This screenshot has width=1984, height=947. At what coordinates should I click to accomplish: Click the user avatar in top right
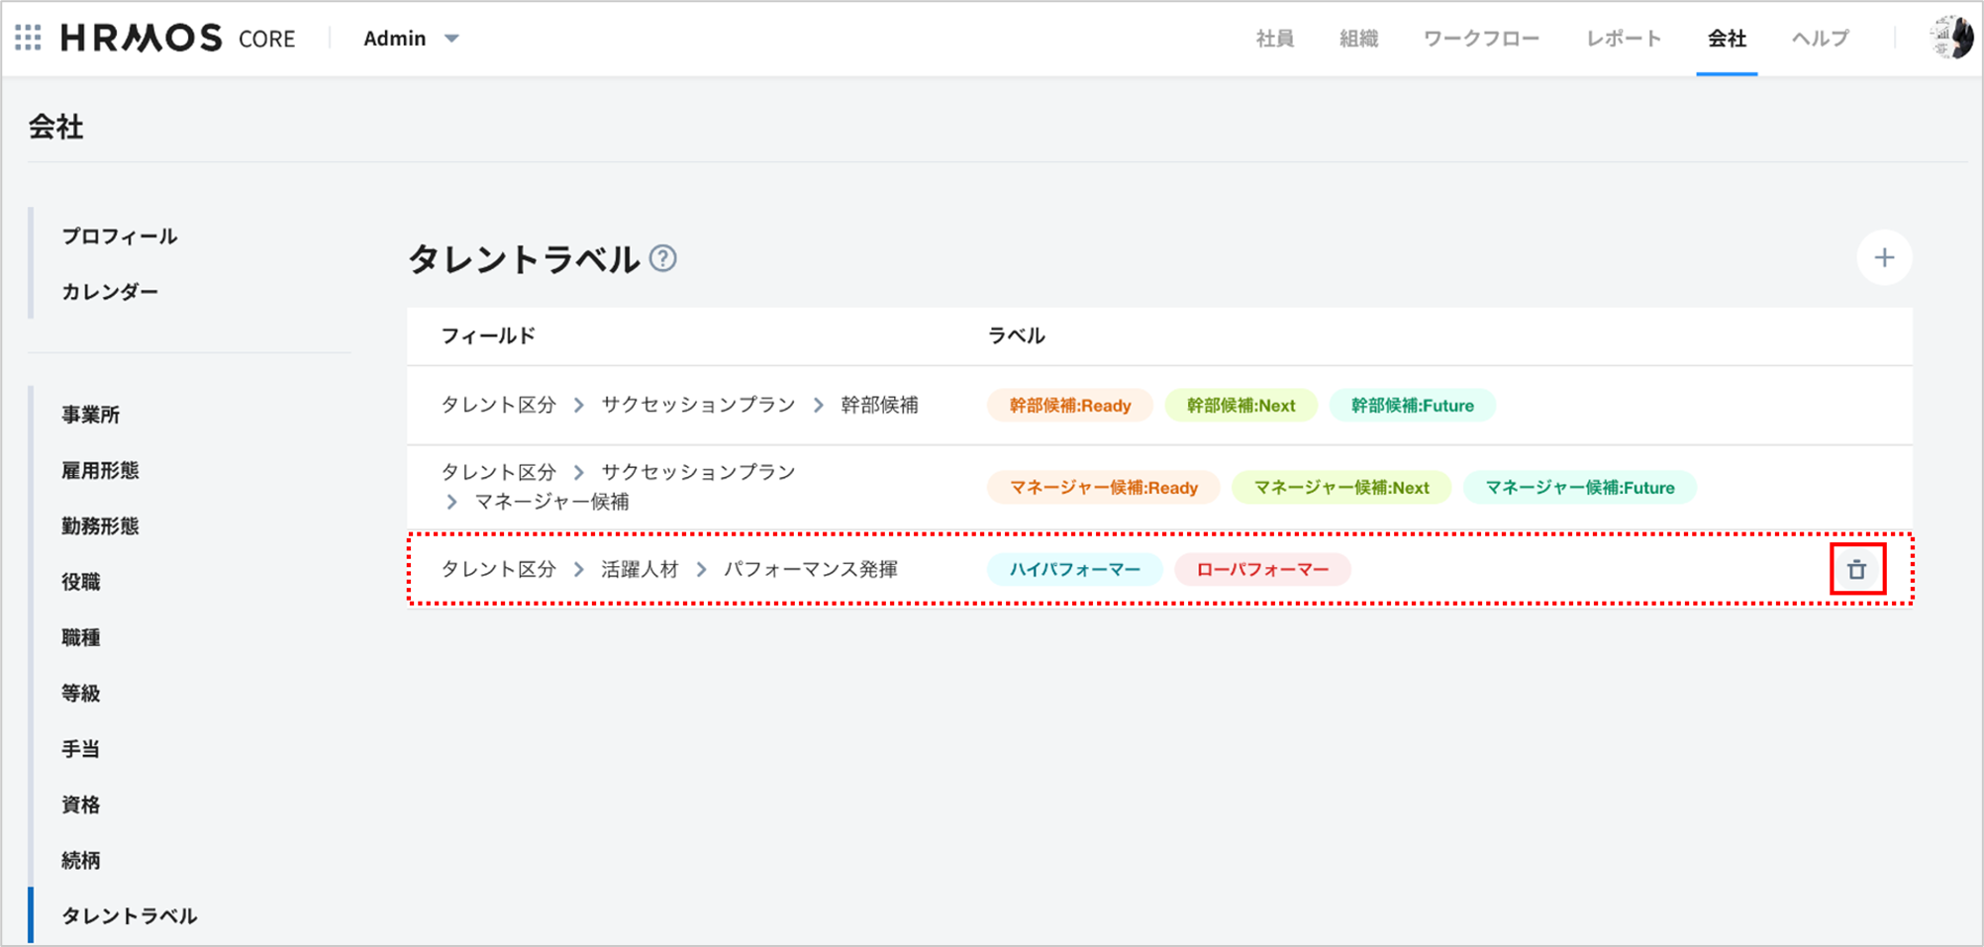click(1951, 38)
